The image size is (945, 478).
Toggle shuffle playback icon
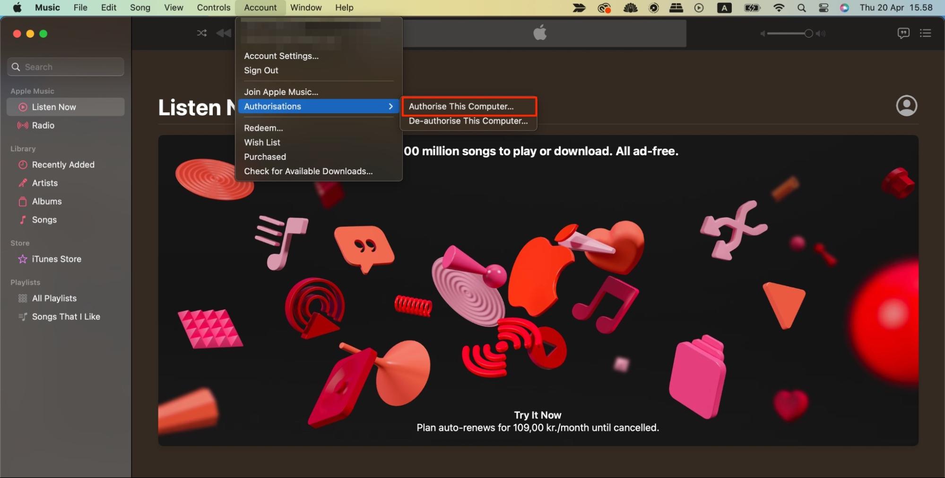202,33
